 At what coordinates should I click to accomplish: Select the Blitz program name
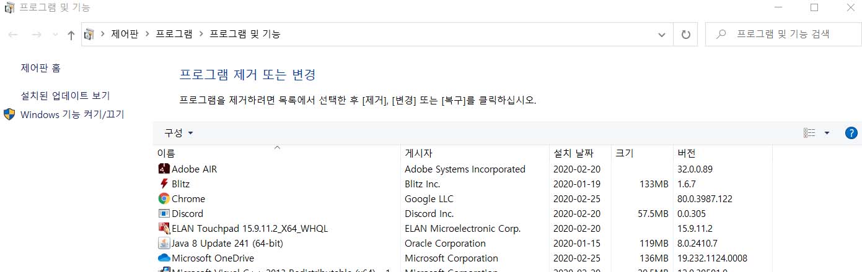click(x=181, y=184)
